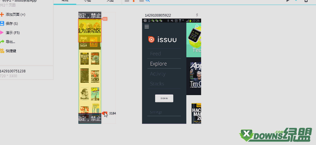Image resolution: width=316 pixels, height=145 pixels.
Task: Click the lightning bolt icon above the phone preview
Action: click(x=197, y=15)
